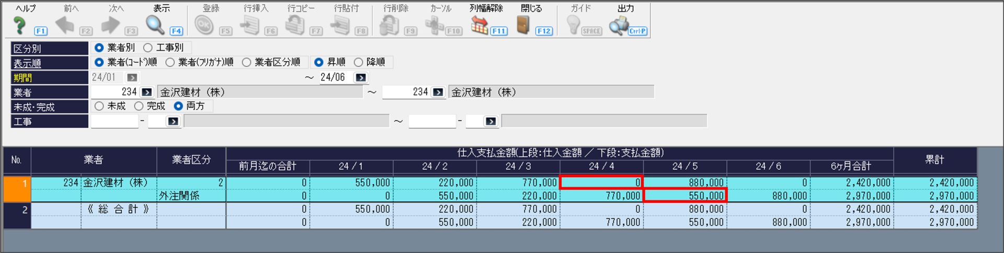This screenshot has height=253, width=1004.
Task: Click the 列幅解除 column width reset icon
Action: pos(479,25)
